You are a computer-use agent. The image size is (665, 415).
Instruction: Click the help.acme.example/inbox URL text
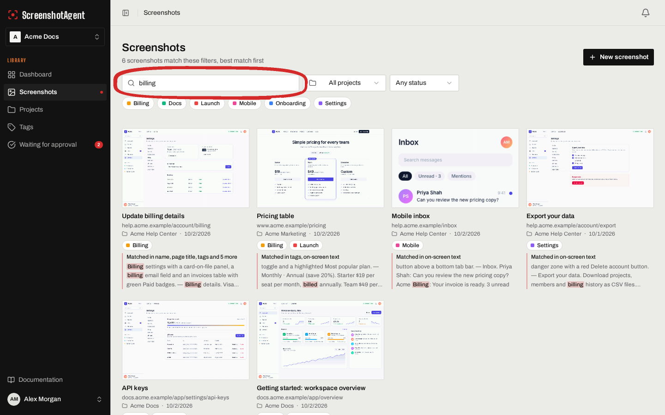[x=424, y=225]
